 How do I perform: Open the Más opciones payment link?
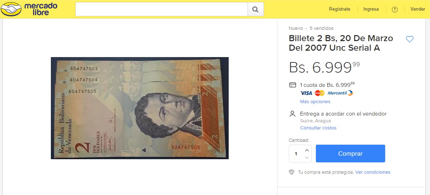tap(315, 102)
